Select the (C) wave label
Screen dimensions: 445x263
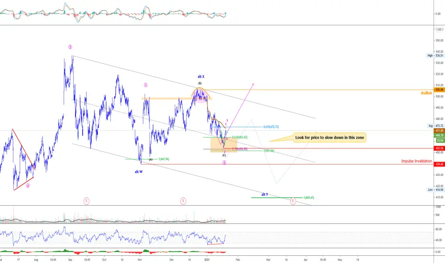224,155
